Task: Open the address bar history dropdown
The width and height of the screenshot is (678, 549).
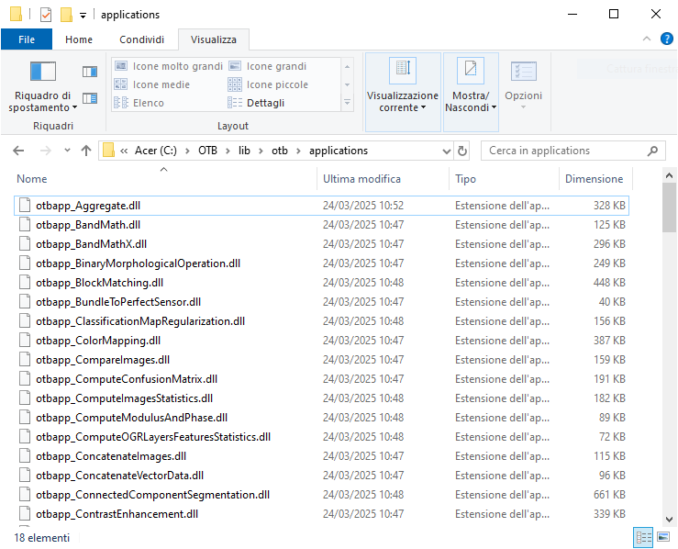Action: tap(447, 151)
